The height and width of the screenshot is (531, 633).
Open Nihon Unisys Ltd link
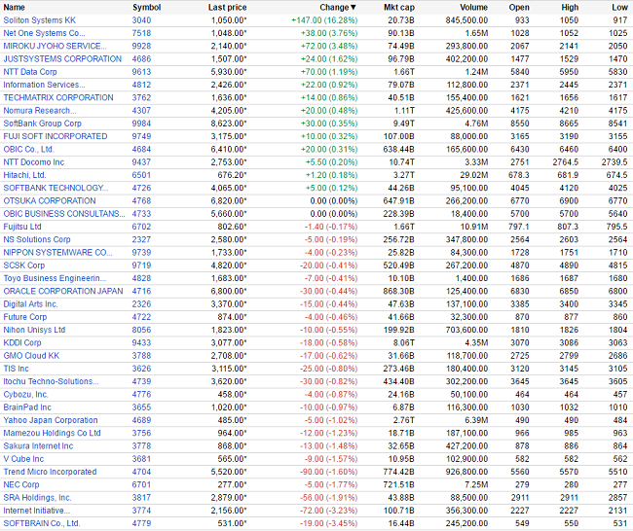(34, 330)
